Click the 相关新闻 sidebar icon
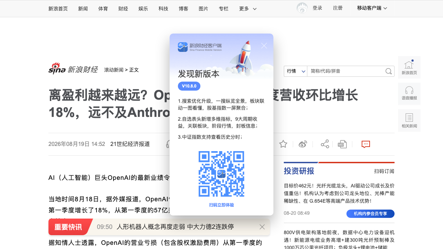 coord(409,121)
